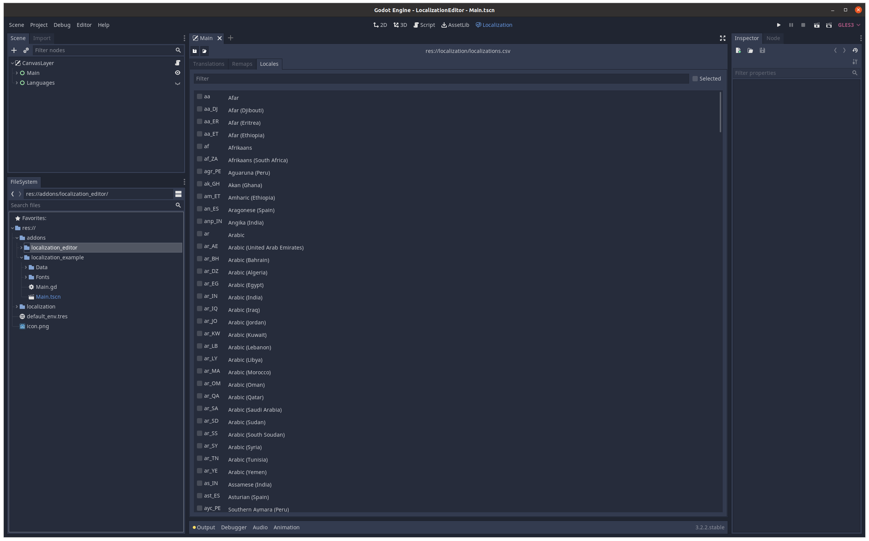This screenshot has height=541, width=869.
Task: Toggle FileSystem split view icon
Action: [x=178, y=194]
